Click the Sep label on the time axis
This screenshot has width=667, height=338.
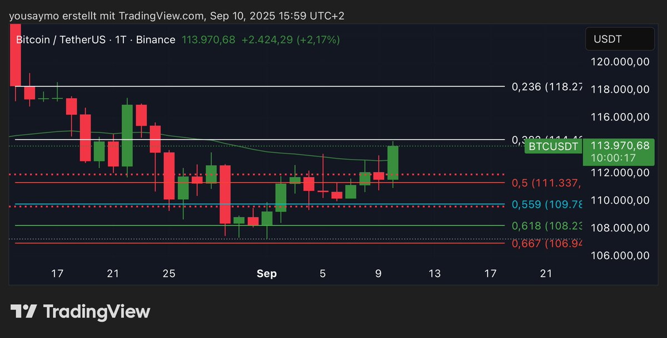[266, 273]
